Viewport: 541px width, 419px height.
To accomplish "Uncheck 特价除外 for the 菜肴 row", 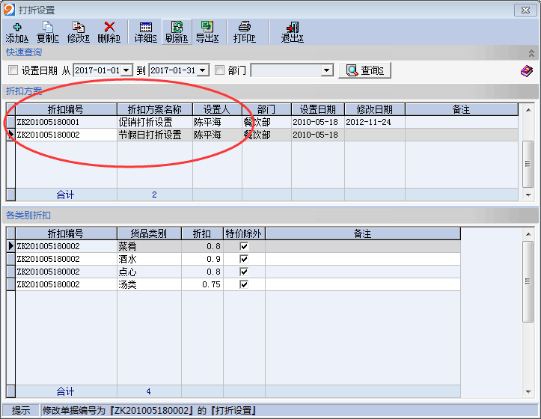I will [x=243, y=246].
